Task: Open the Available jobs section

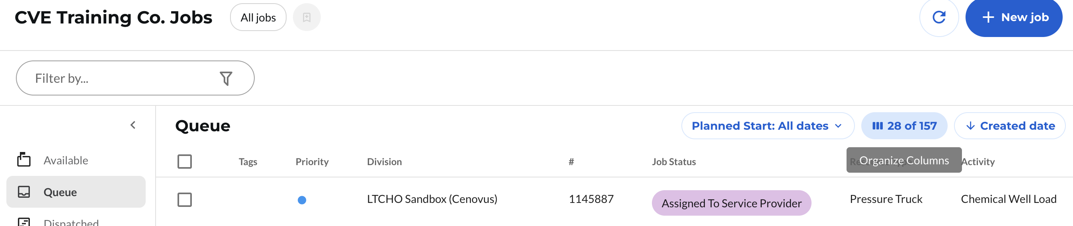Action: point(66,160)
